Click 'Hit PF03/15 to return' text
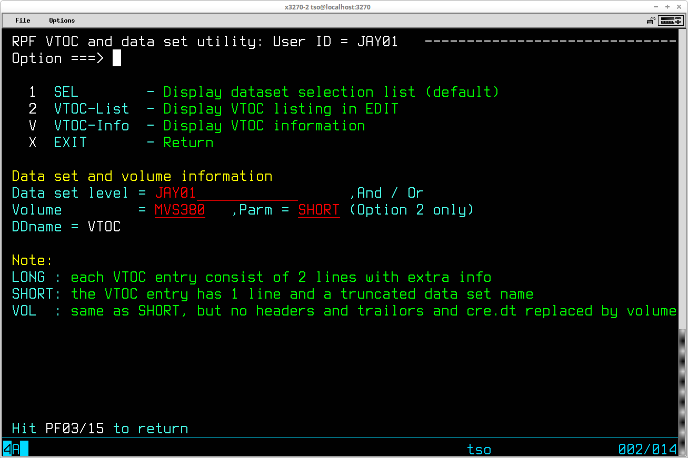This screenshot has width=688, height=458. (x=100, y=429)
